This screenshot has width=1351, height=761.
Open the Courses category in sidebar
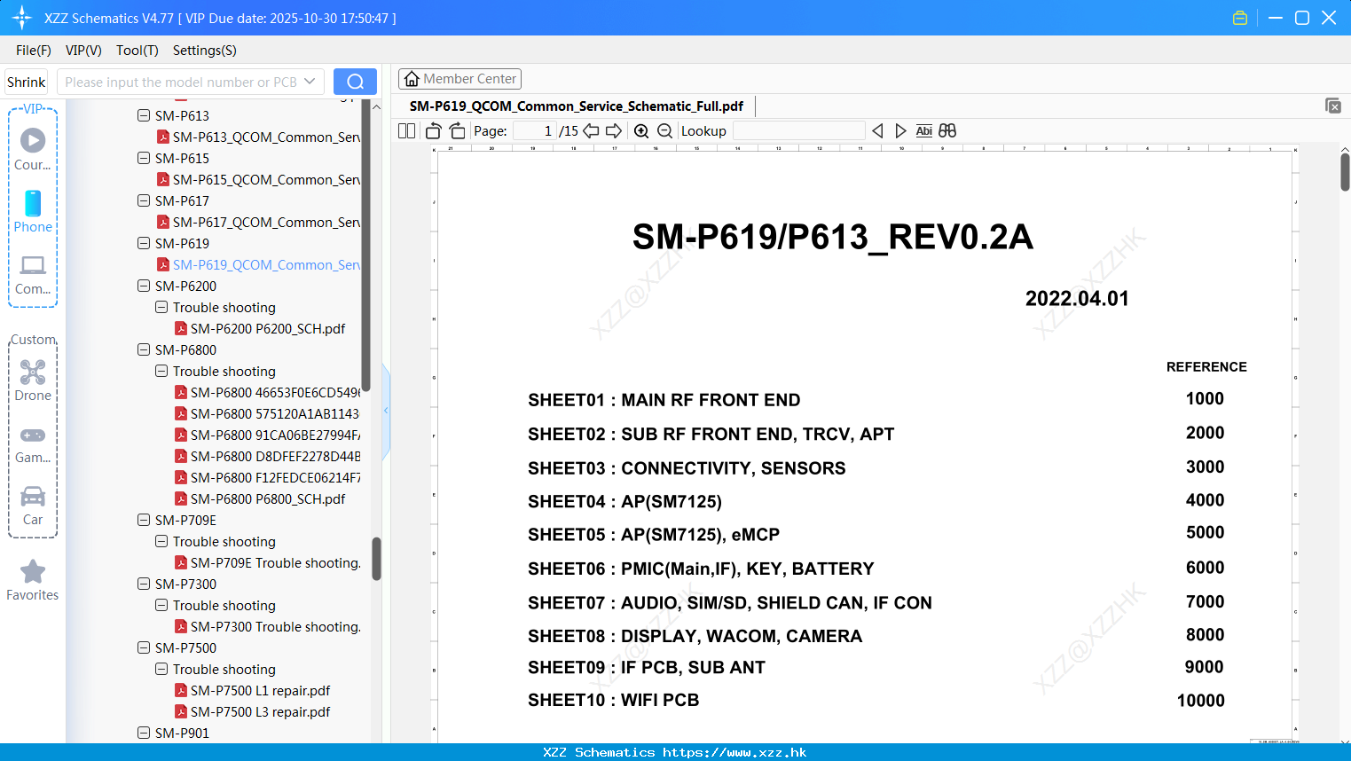[x=33, y=149]
